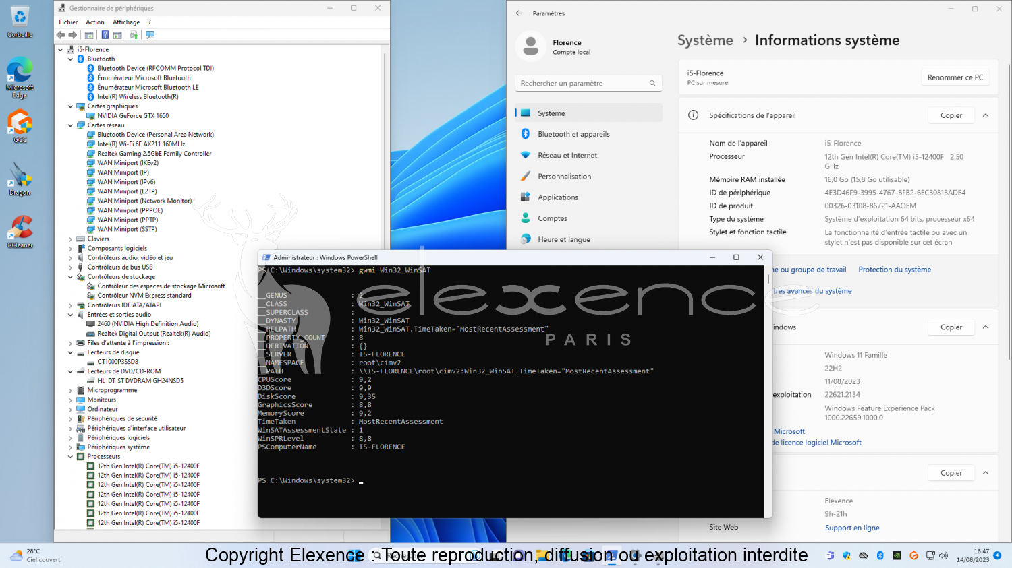Screen dimensions: 1012x568
Task: Open Dragon desktop shortcut
Action: 20,179
